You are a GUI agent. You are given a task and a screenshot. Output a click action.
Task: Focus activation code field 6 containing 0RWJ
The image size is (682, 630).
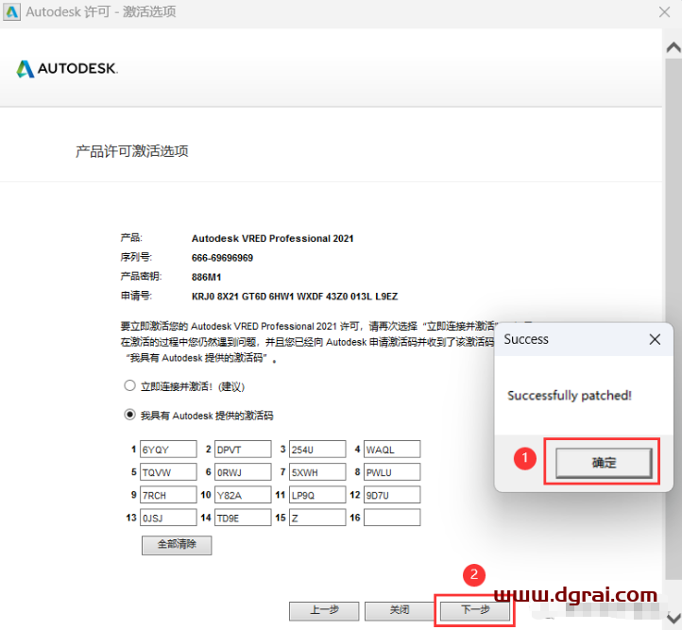point(242,471)
